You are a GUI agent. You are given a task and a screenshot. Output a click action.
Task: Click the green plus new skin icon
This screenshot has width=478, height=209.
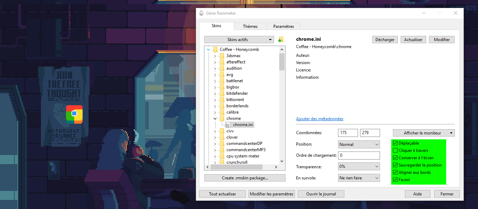[280, 40]
